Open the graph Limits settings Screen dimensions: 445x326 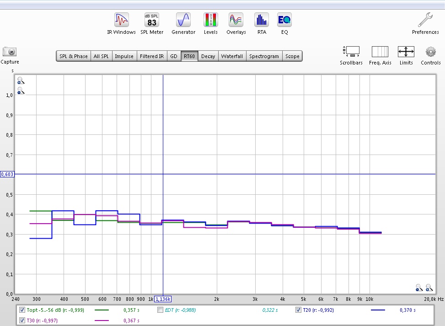click(x=406, y=52)
